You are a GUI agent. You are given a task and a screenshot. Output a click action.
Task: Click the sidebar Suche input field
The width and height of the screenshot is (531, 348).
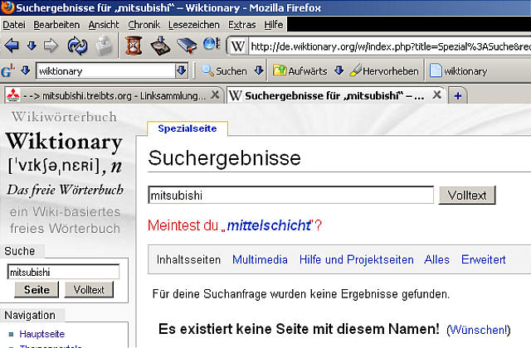pos(64,271)
